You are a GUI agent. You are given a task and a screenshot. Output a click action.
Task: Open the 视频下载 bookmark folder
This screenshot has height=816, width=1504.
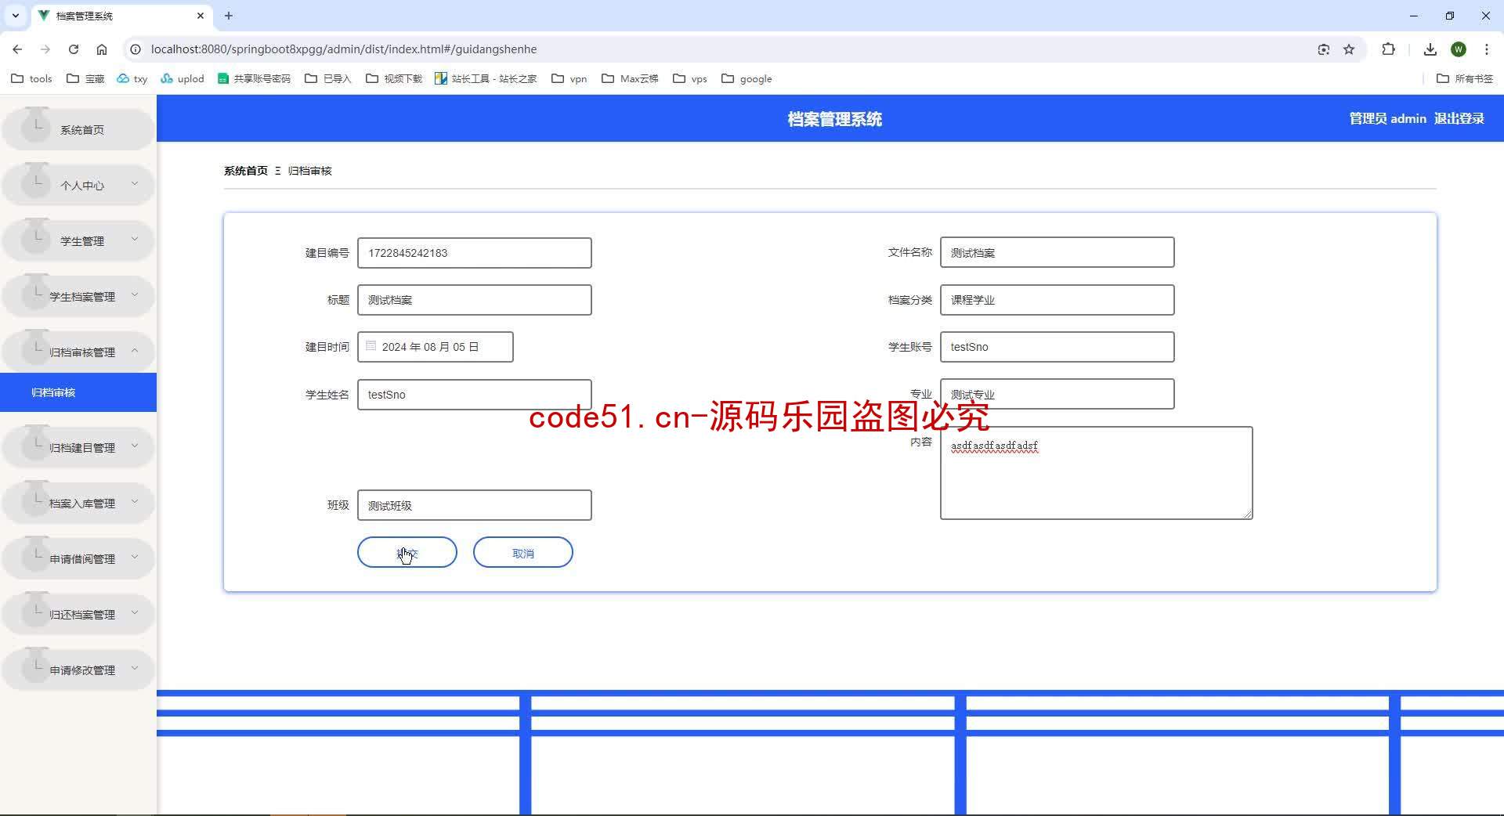click(x=393, y=78)
